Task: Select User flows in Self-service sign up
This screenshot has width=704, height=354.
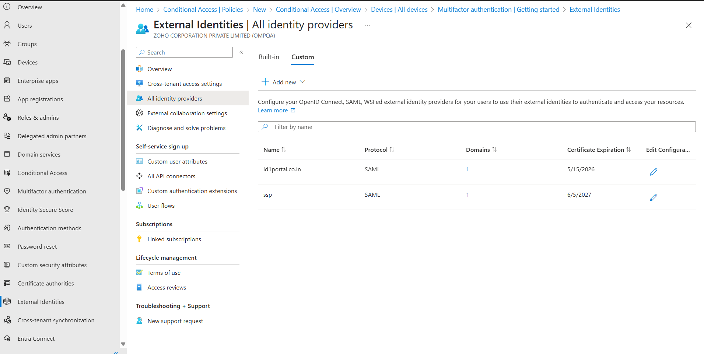Action: click(x=161, y=205)
